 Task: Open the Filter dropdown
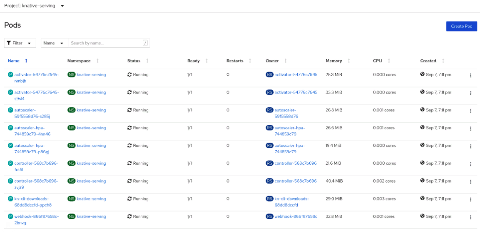tap(20, 43)
